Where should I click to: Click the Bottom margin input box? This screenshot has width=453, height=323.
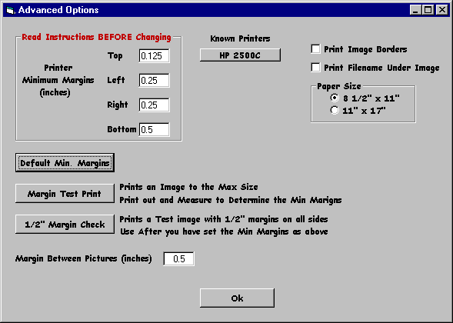coord(154,129)
